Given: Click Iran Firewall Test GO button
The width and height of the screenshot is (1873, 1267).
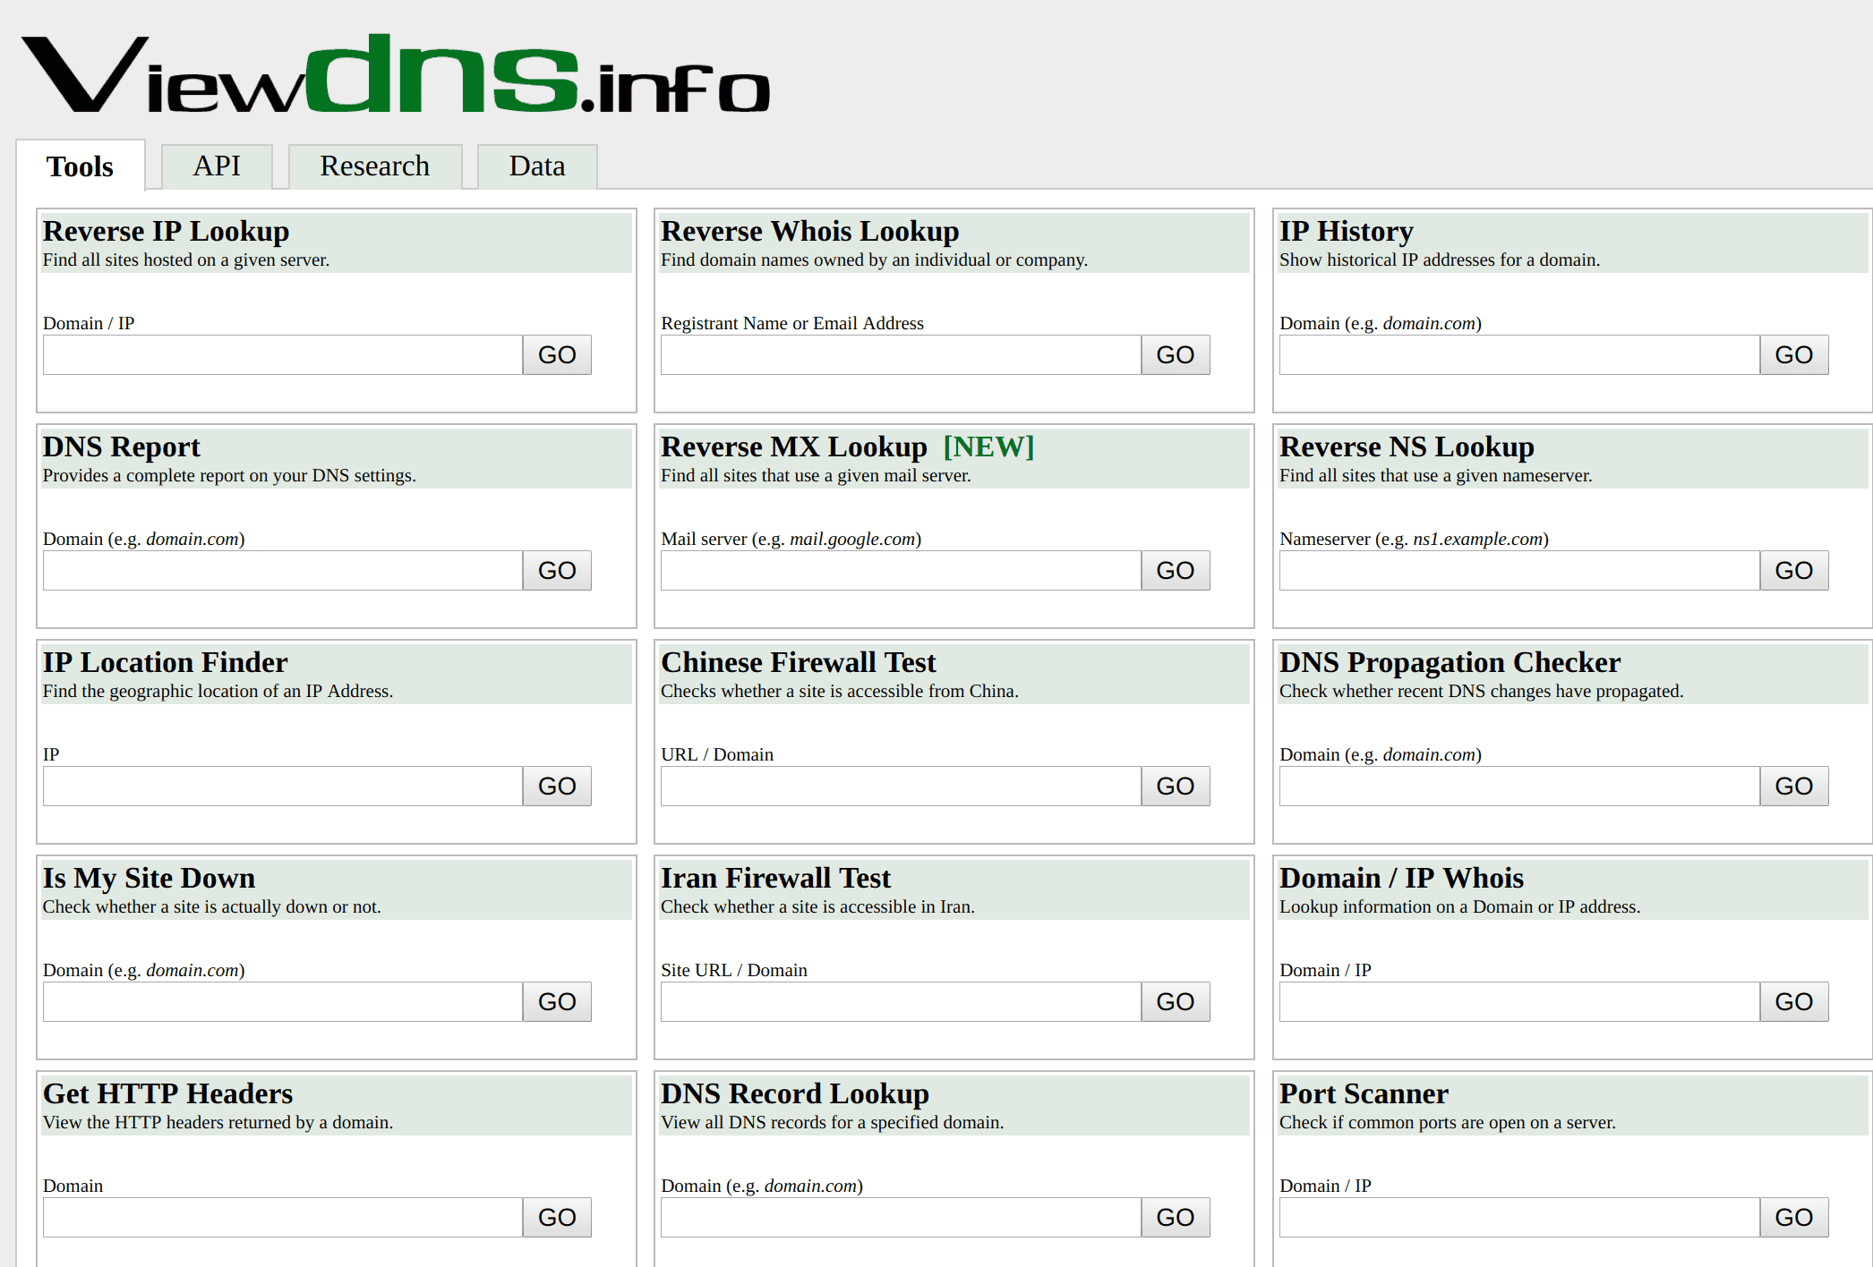Looking at the screenshot, I should [x=1176, y=1001].
